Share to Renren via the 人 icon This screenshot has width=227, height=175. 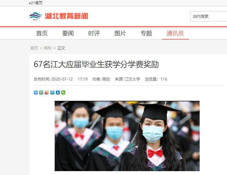point(58,92)
